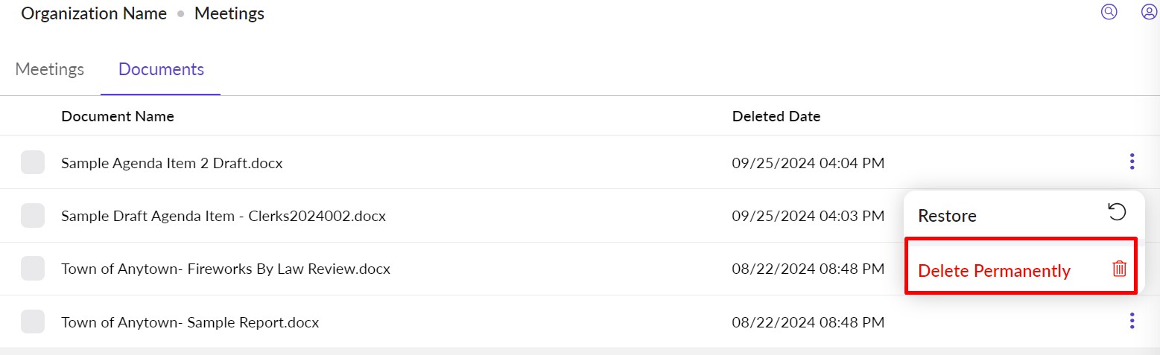Open options for Town of Anytown- Sample Report
The width and height of the screenshot is (1160, 355).
pyautogui.click(x=1132, y=322)
